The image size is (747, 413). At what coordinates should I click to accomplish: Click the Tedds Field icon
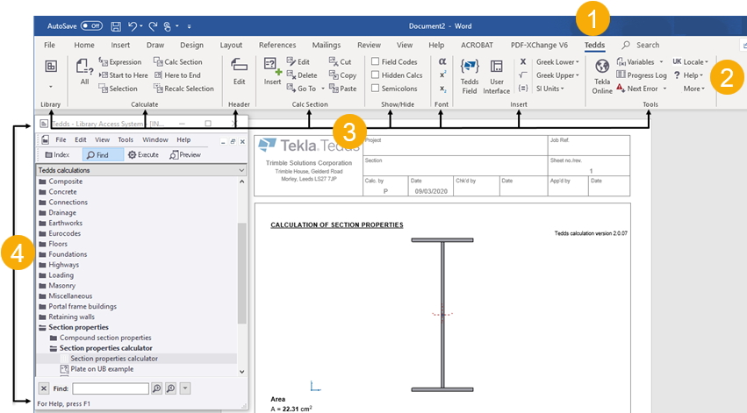coord(469,73)
